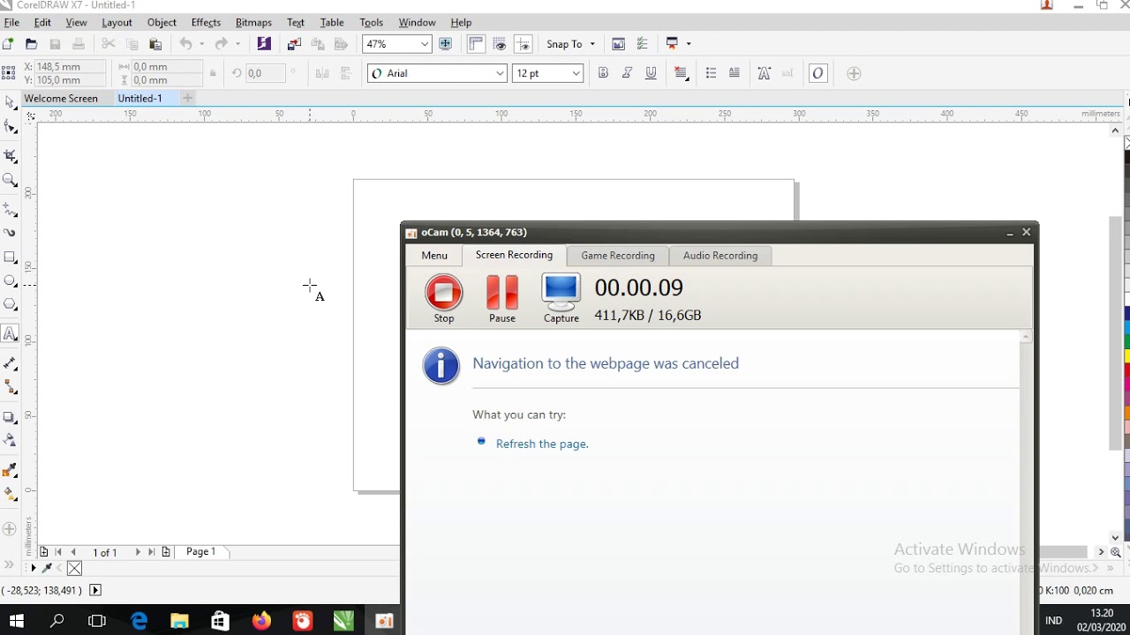The image size is (1130, 635).
Task: Toggle drop cap formatting
Action: click(734, 73)
